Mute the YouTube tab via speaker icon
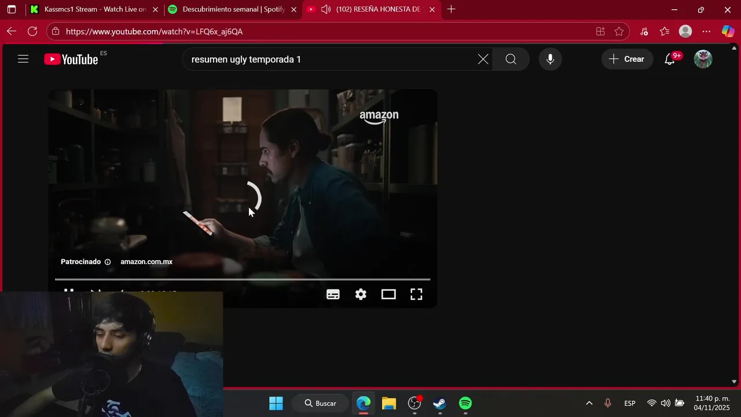The height and width of the screenshot is (417, 741). (x=325, y=9)
